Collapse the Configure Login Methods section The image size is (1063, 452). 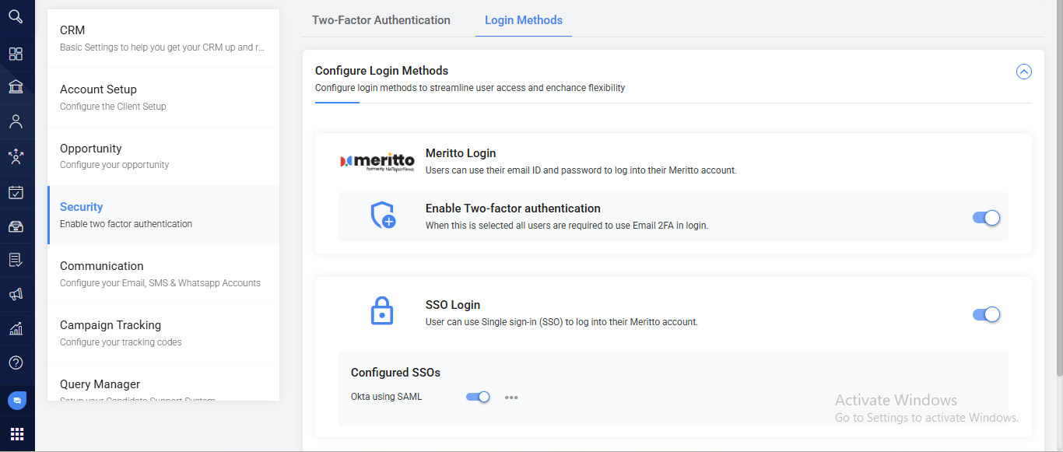click(1024, 72)
